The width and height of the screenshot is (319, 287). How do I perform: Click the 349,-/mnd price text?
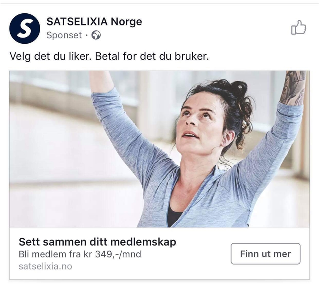tap(118, 254)
